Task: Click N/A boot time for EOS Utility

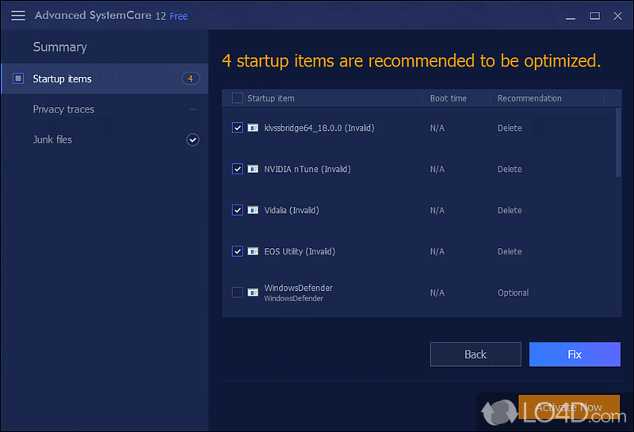Action: (x=437, y=252)
